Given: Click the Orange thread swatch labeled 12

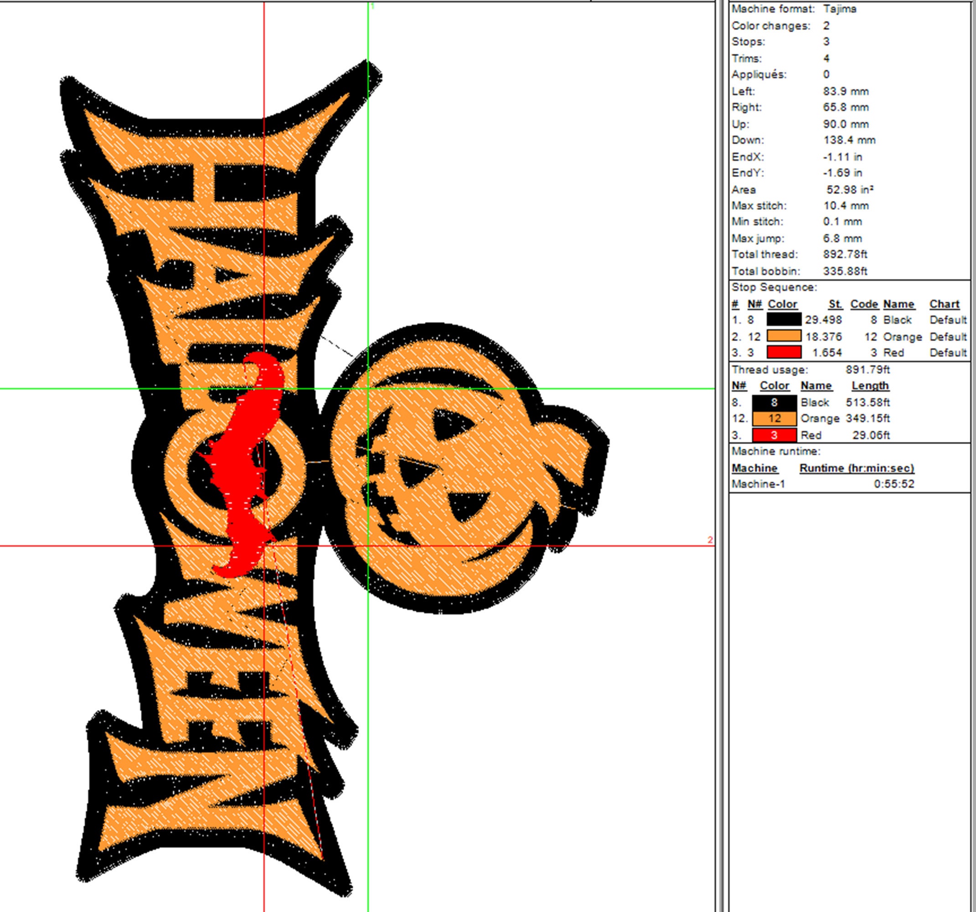Looking at the screenshot, I should tap(774, 419).
